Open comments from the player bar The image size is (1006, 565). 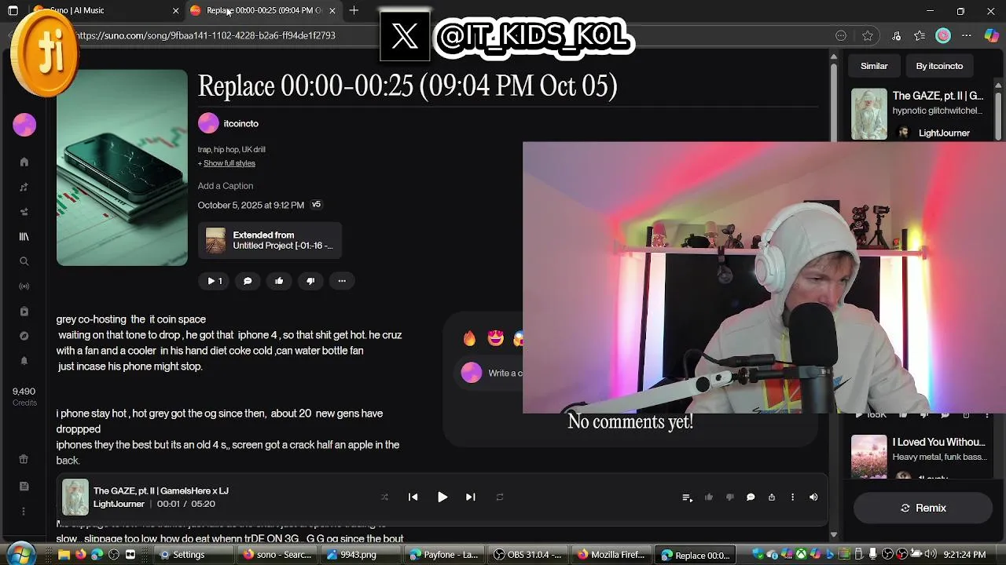point(751,498)
